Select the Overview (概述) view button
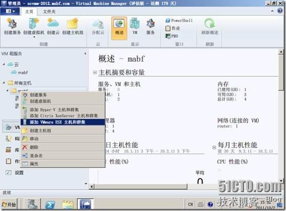286x211 pixels. click(x=119, y=28)
